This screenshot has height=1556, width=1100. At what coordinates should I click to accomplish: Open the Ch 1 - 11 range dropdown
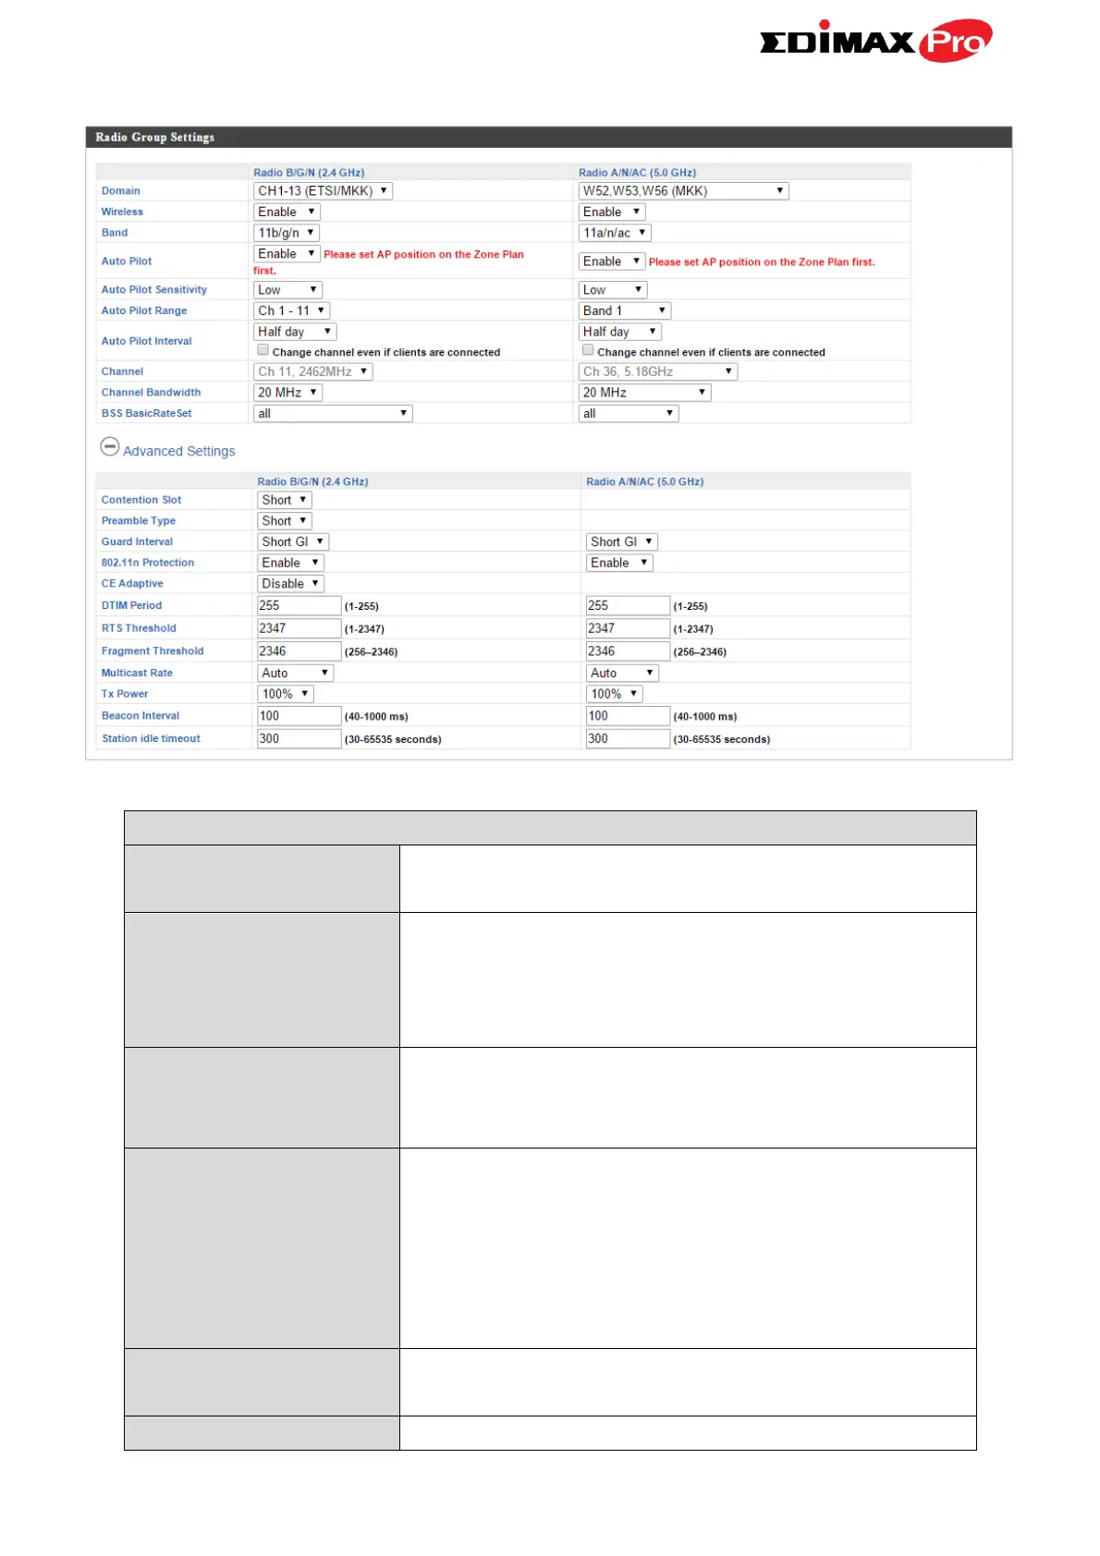coord(291,311)
